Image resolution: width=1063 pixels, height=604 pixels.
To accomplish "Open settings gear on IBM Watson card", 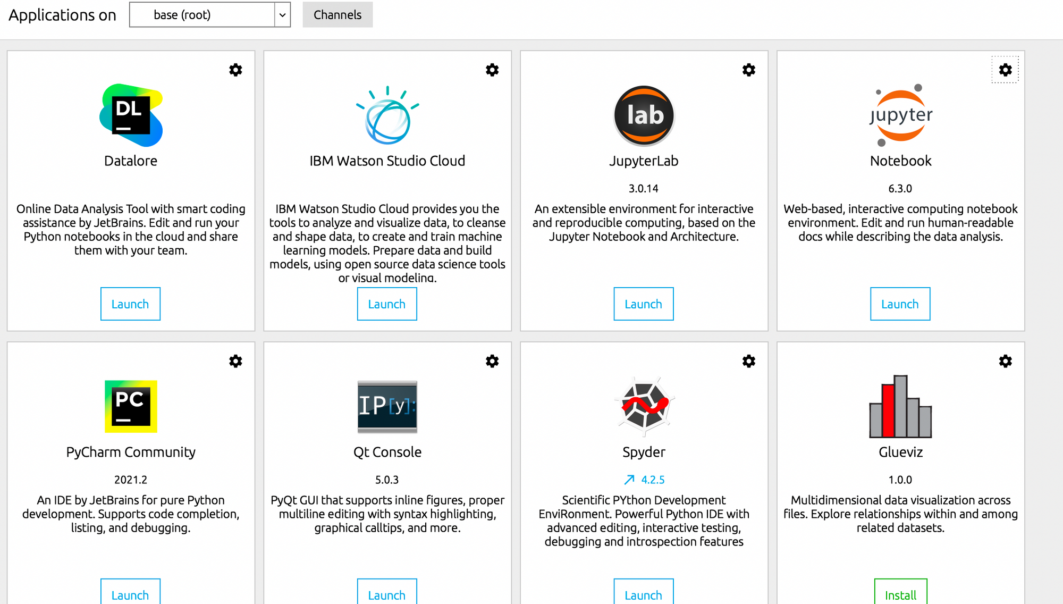I will [x=492, y=70].
